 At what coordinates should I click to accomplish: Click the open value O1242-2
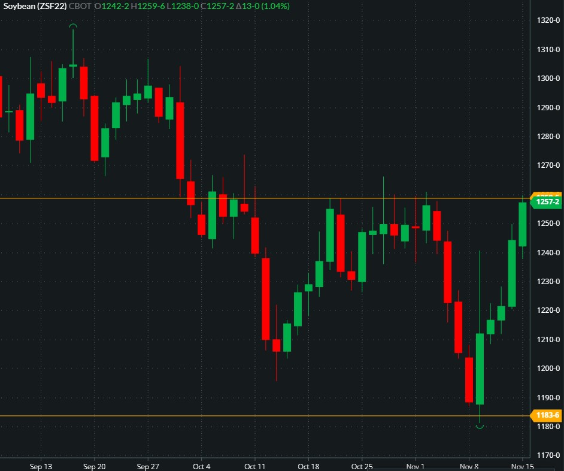click(110, 5)
